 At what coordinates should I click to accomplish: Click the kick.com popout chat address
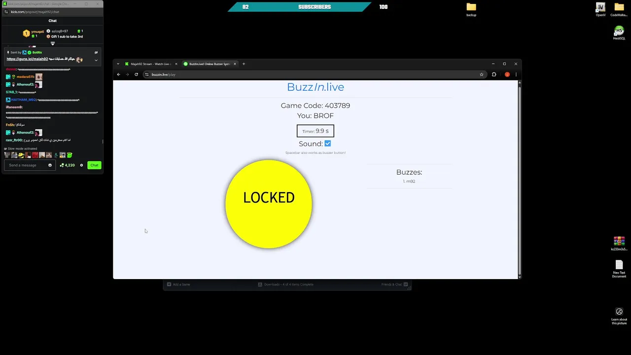(35, 12)
